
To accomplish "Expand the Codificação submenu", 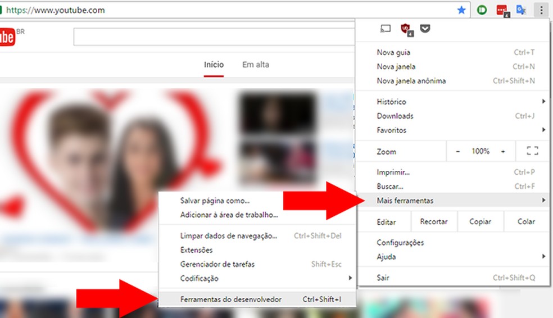I will coord(257,278).
